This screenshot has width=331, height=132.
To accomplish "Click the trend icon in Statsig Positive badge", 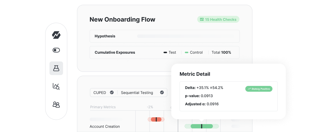I will coord(249,89).
